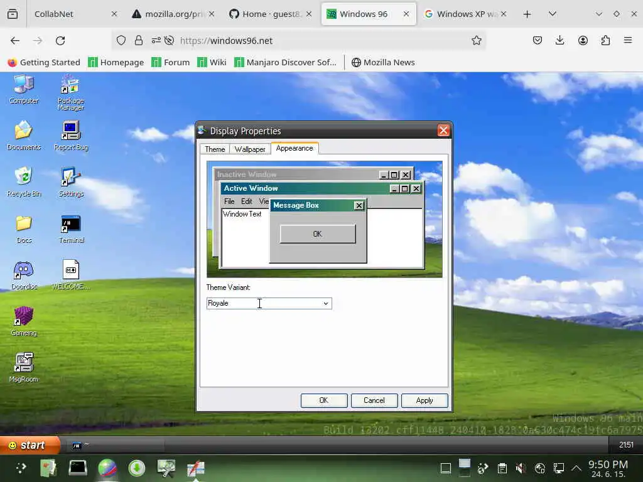Click the OK button in Message Box preview
The height and width of the screenshot is (482, 643).
pos(317,234)
